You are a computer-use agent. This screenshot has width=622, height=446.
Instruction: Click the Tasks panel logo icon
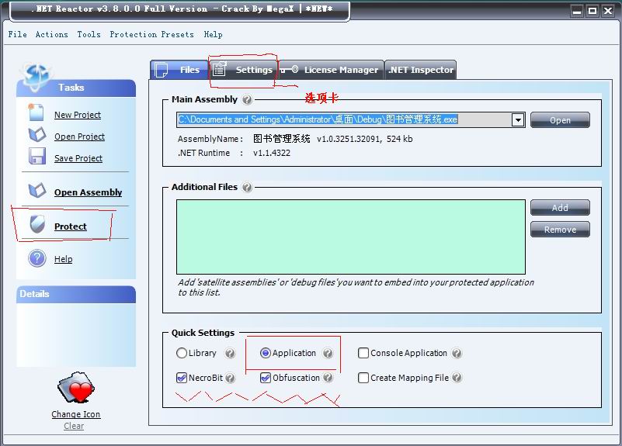click(35, 75)
